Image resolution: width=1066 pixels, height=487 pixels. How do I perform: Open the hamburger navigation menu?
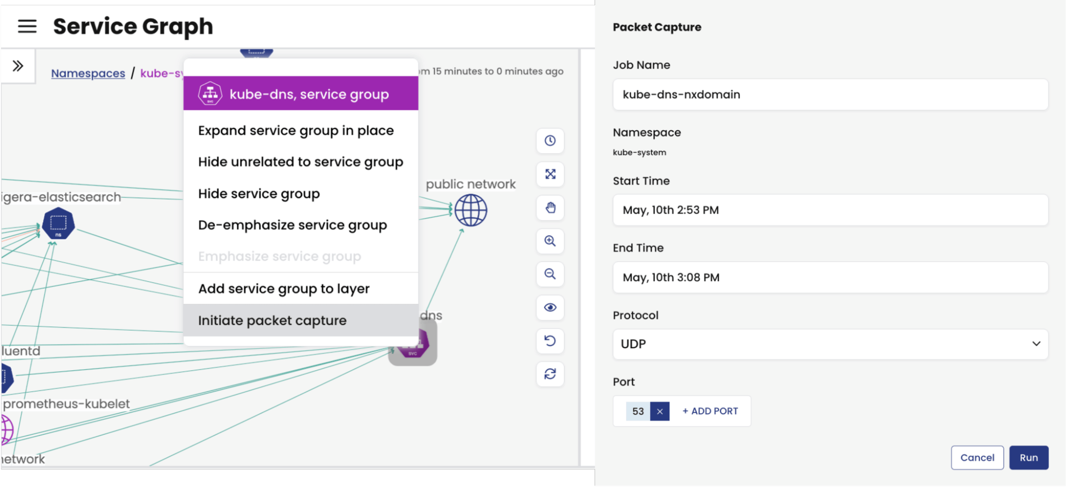[27, 26]
